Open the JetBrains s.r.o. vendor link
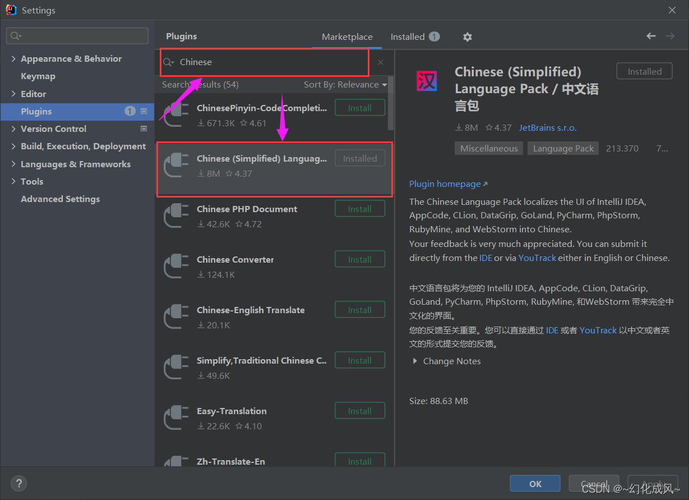Image resolution: width=689 pixels, height=500 pixels. pos(548,128)
